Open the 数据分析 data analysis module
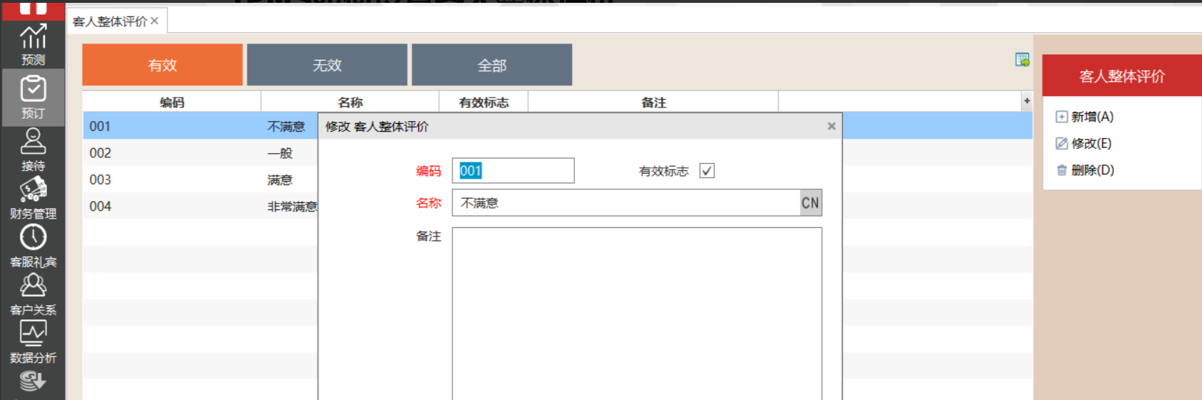1202x400 pixels. click(x=33, y=342)
